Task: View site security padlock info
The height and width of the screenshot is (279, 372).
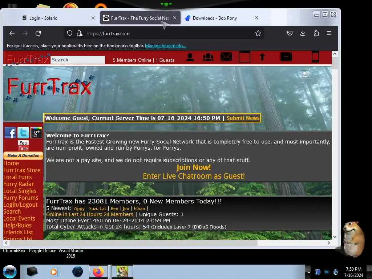Action: [80, 33]
